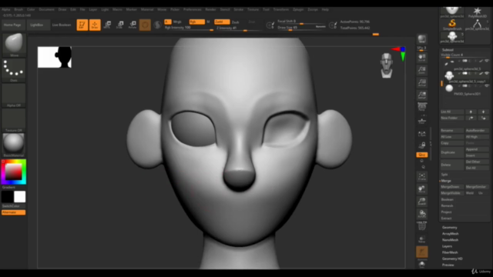Click the ZoomD view icon

(421, 202)
